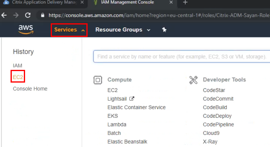270x147 pixels.
Task: Click the Find a service search field
Action: click(x=181, y=57)
